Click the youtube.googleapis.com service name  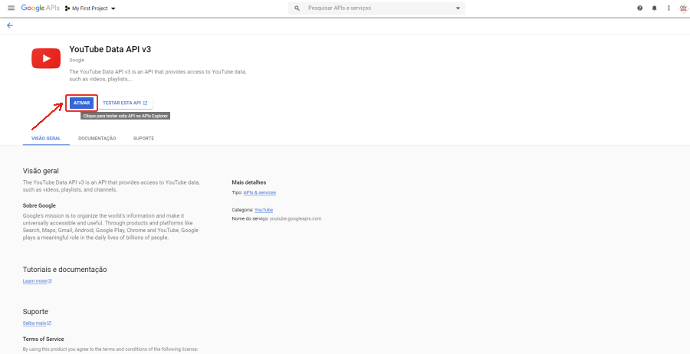click(295, 218)
